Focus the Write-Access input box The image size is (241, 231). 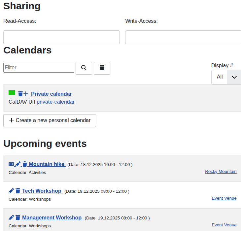(x=183, y=37)
